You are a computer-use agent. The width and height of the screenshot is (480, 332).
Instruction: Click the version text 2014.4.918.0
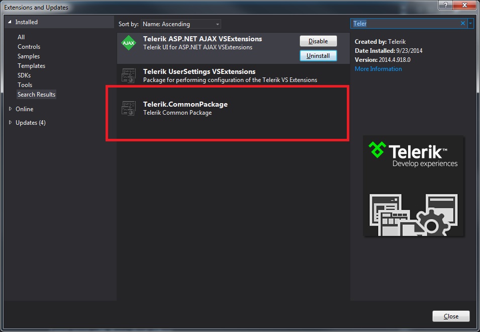coord(395,60)
